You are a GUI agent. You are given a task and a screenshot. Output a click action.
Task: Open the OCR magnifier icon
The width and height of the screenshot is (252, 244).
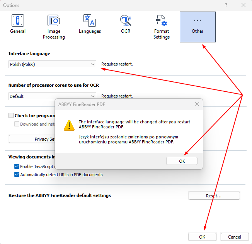click(126, 20)
